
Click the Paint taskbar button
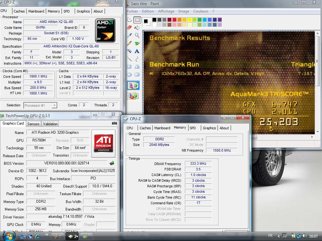pyautogui.click(x=58, y=237)
